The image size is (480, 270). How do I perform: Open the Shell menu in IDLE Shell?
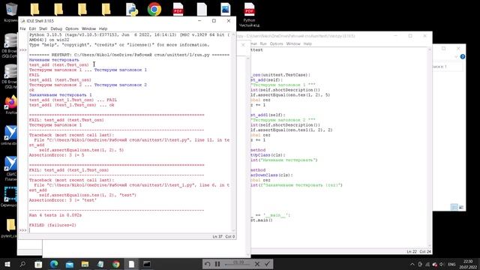(43, 28)
